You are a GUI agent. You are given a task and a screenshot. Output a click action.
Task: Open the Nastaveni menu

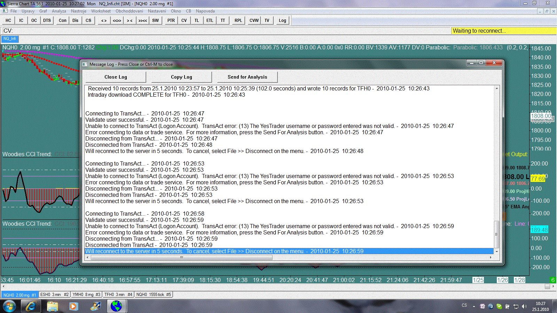pyautogui.click(x=157, y=11)
